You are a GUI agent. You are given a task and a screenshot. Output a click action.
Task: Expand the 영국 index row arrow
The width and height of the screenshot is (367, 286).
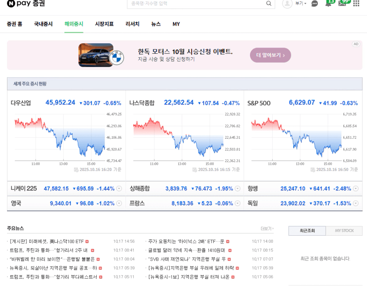click(119, 203)
